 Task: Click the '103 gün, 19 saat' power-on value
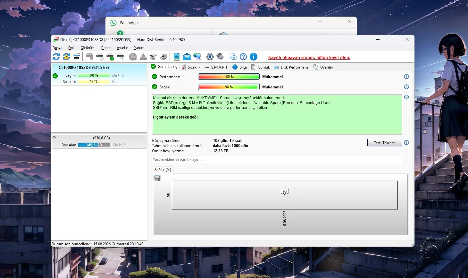pyautogui.click(x=227, y=141)
